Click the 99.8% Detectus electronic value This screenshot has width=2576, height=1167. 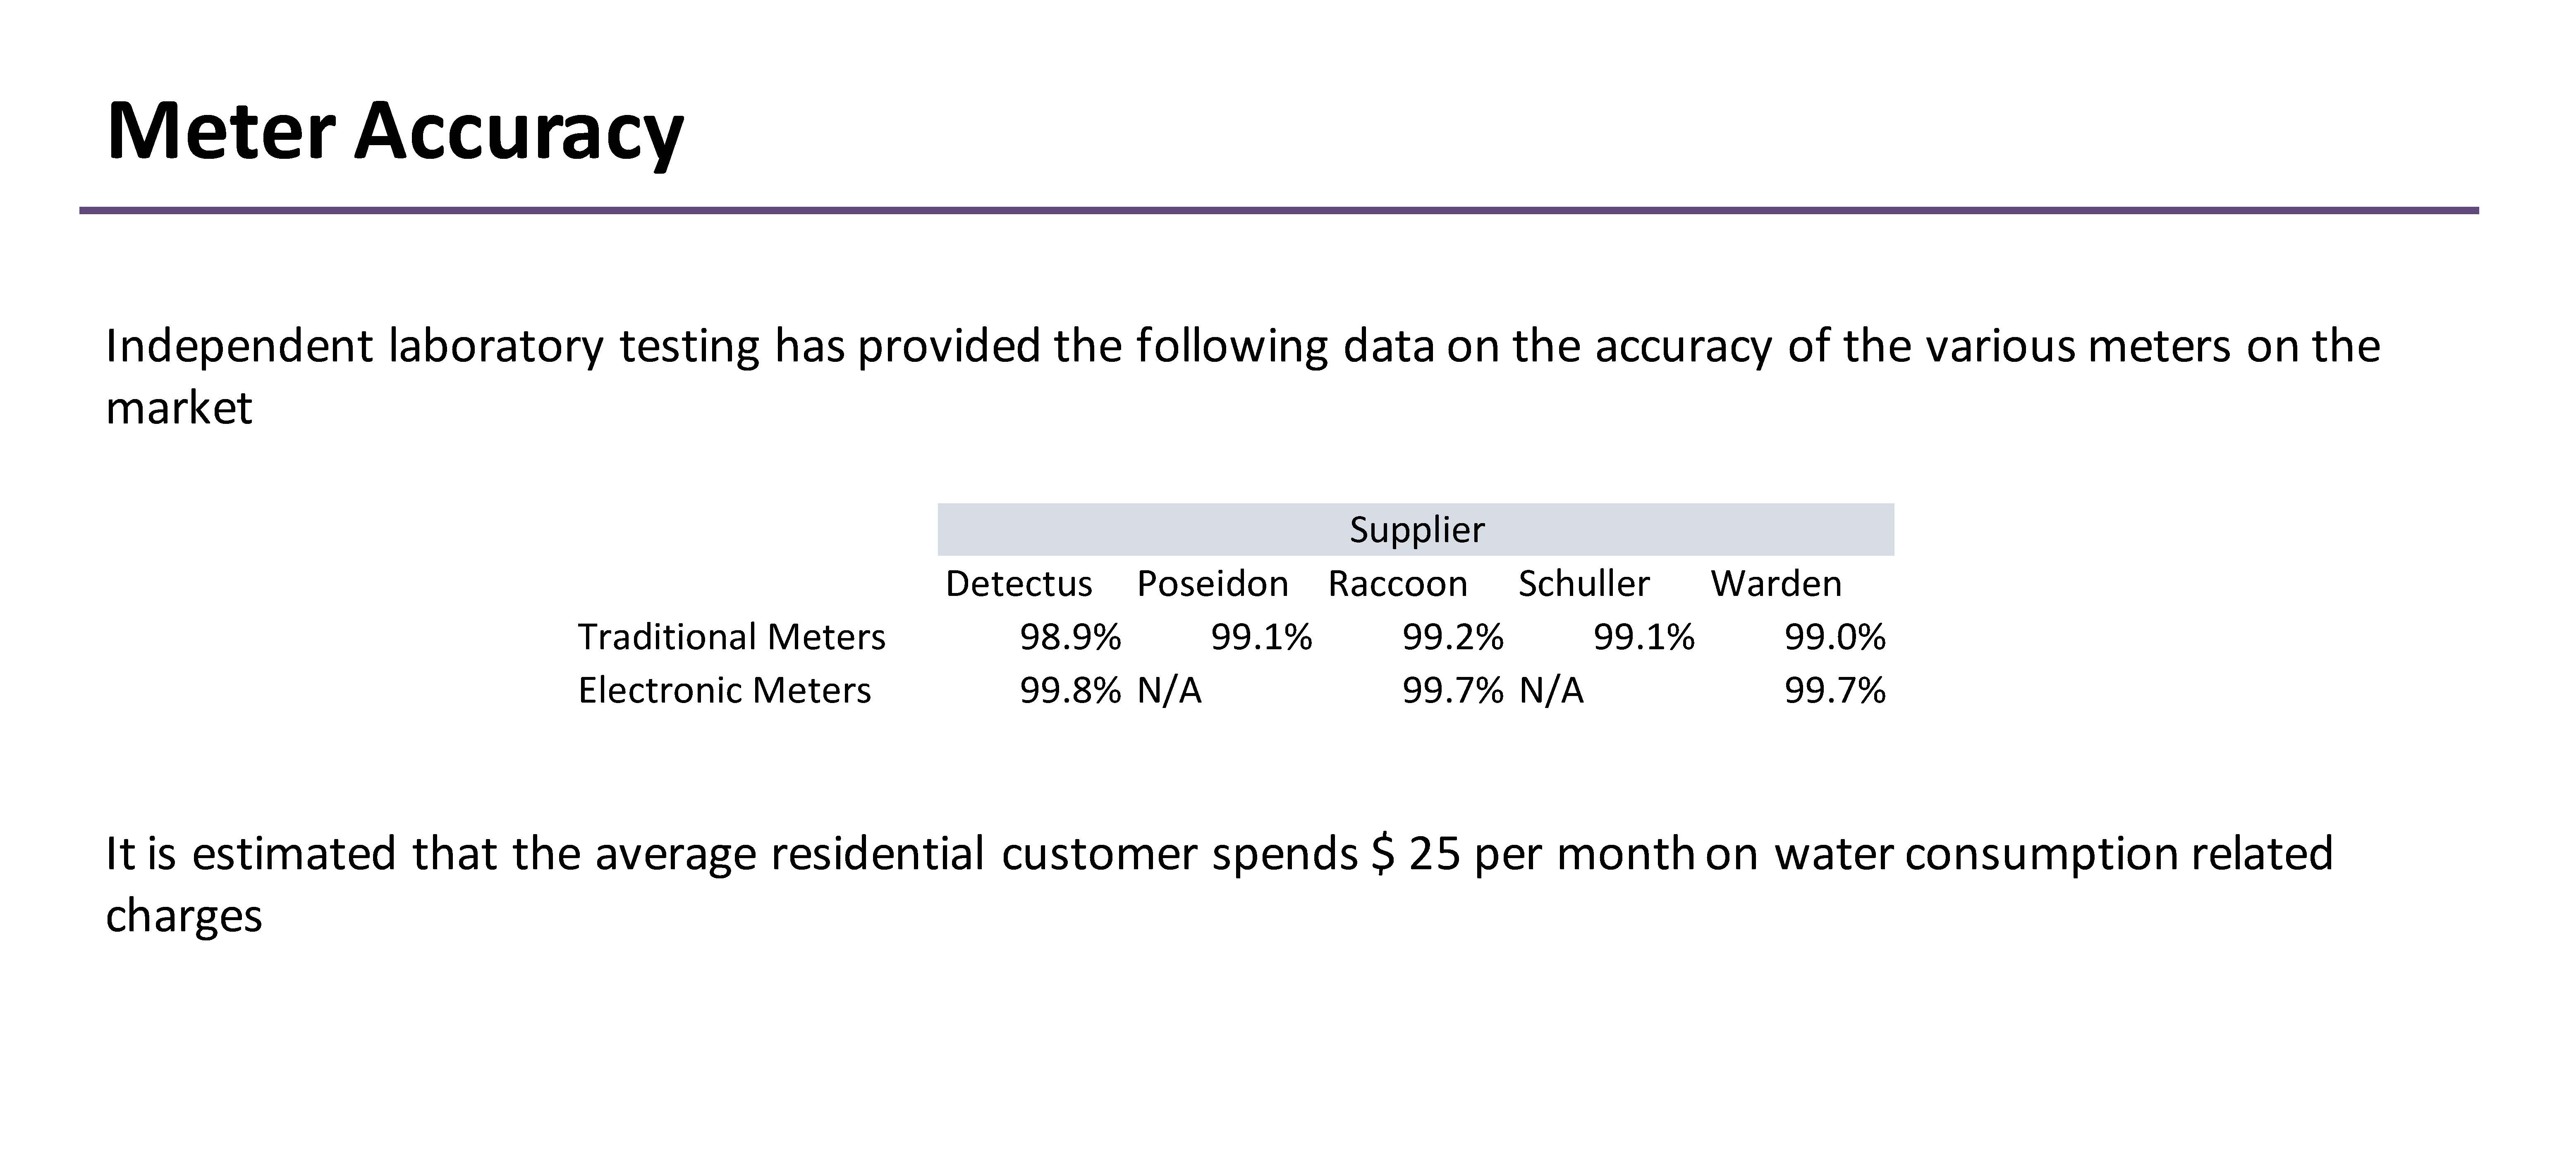coord(1070,690)
